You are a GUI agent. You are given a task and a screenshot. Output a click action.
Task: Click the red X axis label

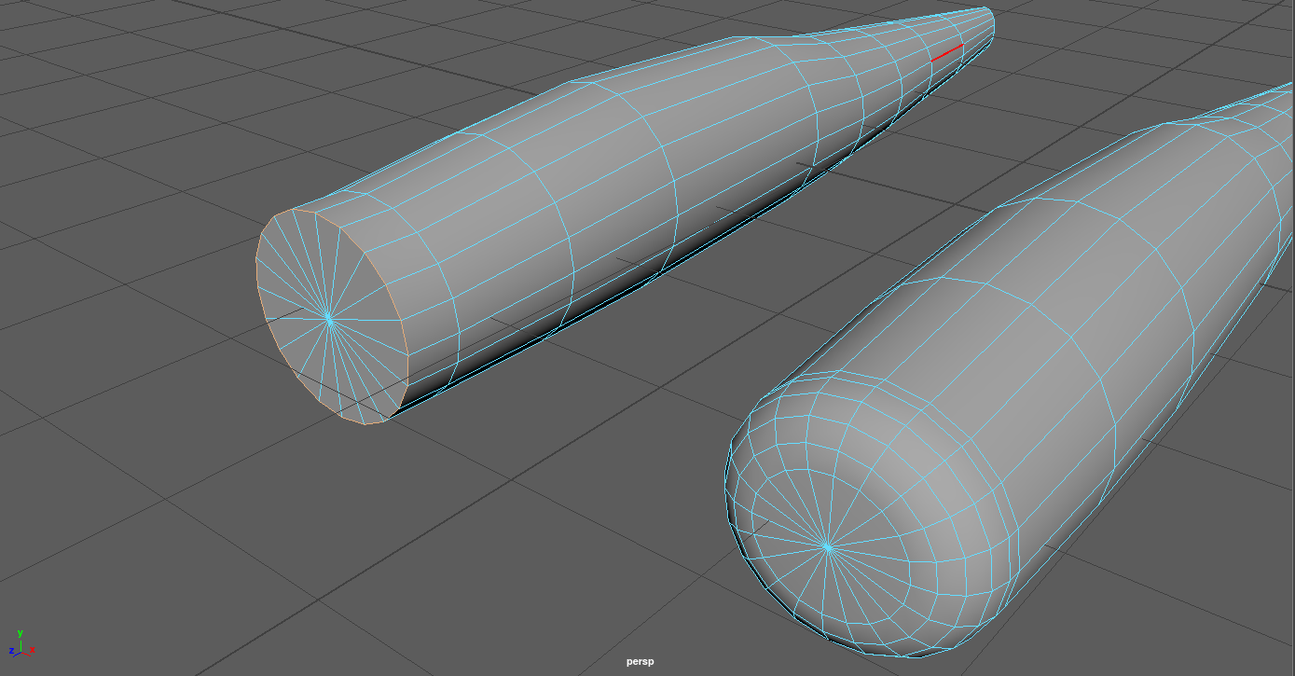coord(33,648)
